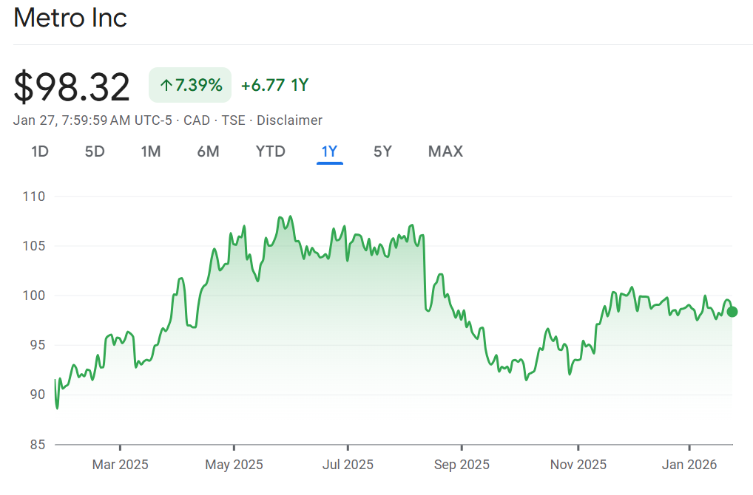Click the Nov 2025 axis label
This screenshot has height=495, width=753.
[x=577, y=465]
